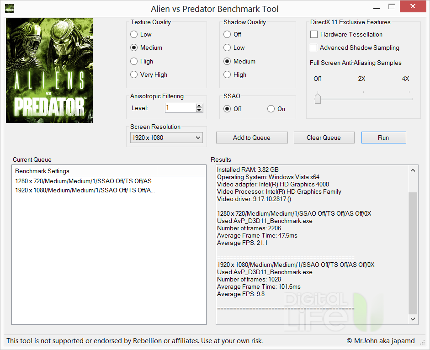Select Medium texture quality
Image resolution: width=430 pixels, height=350 pixels.
pos(146,48)
